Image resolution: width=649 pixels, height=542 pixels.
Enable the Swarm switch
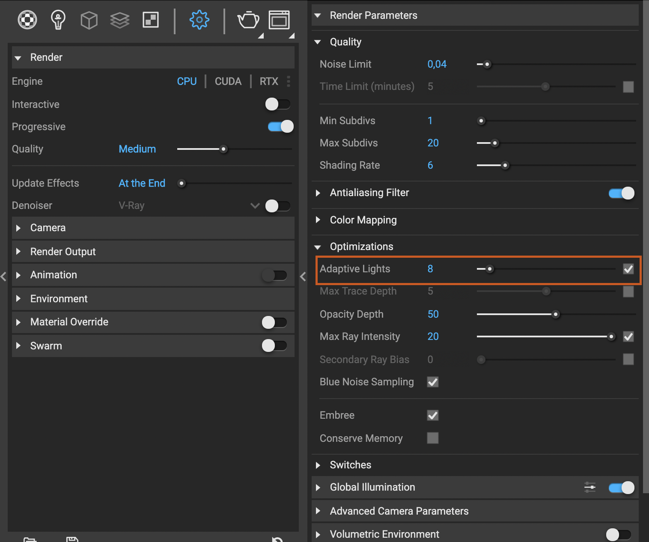tap(274, 345)
